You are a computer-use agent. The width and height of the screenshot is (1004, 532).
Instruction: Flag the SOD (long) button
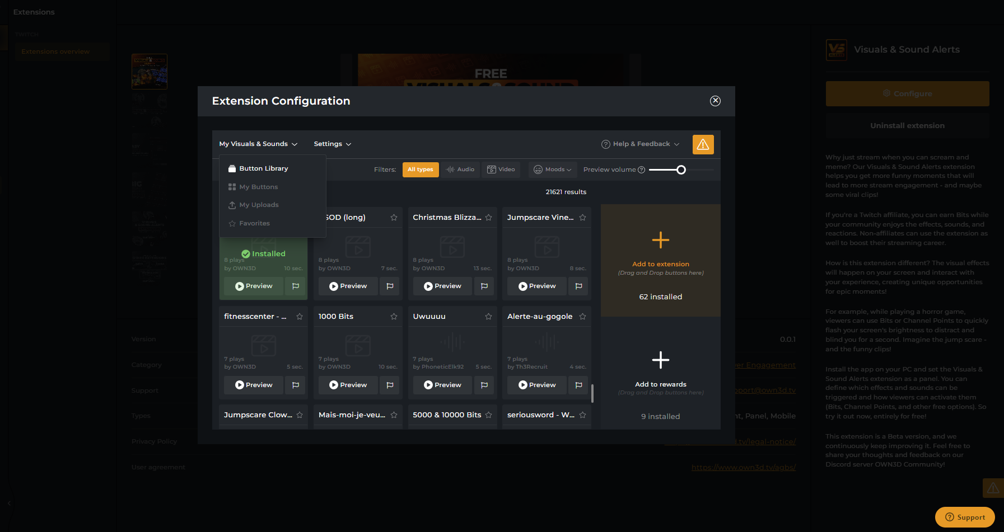point(390,286)
